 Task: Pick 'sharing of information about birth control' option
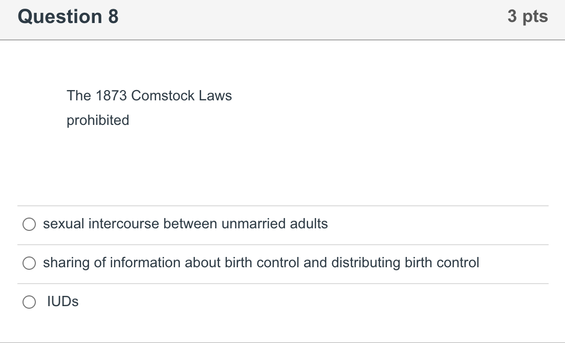pos(261,263)
